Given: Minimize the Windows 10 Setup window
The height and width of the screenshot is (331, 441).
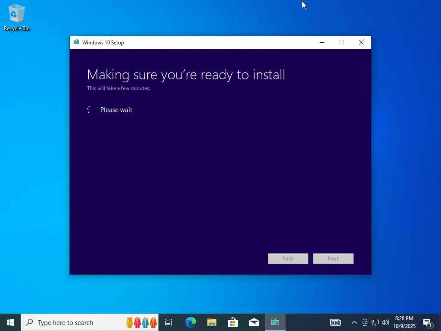Looking at the screenshot, I should click(x=322, y=43).
